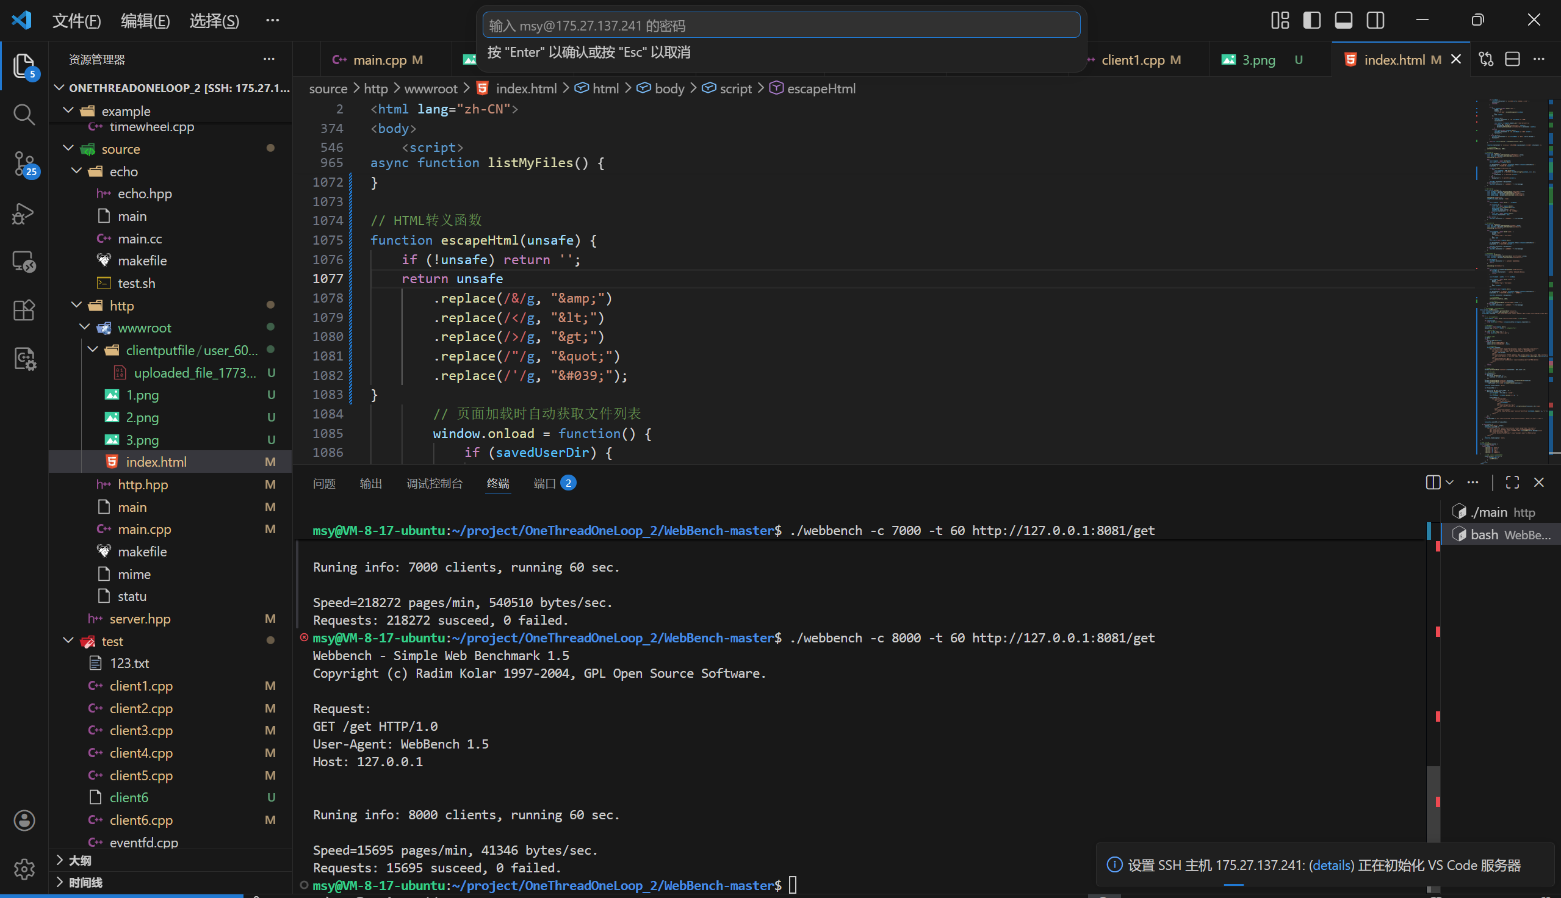This screenshot has height=898, width=1561.
Task: Switch to the 输出 output tab
Action: (x=370, y=484)
